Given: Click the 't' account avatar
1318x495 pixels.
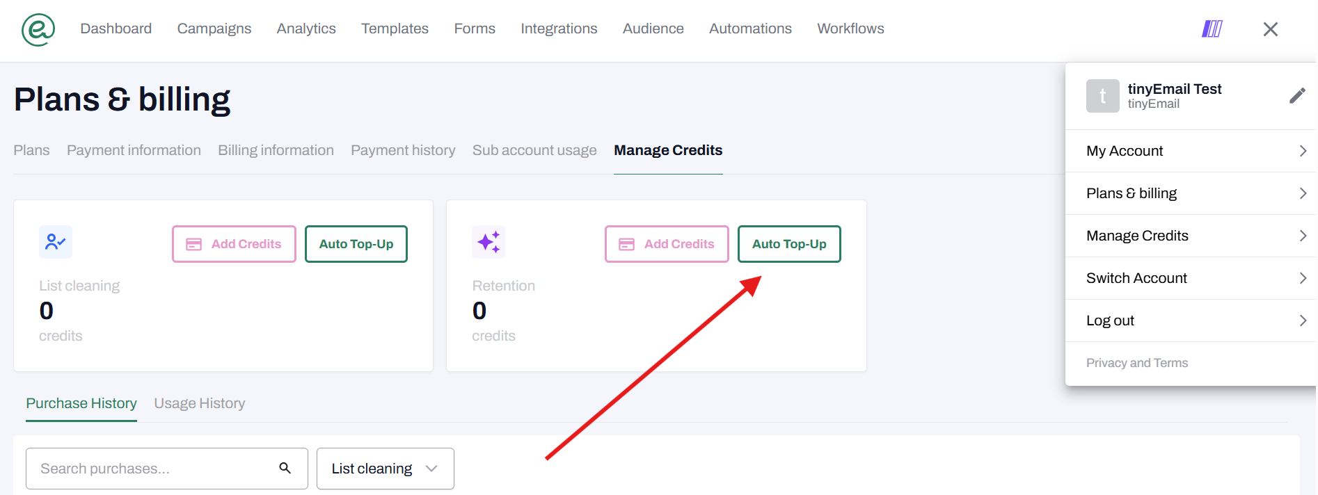Looking at the screenshot, I should 1102,96.
